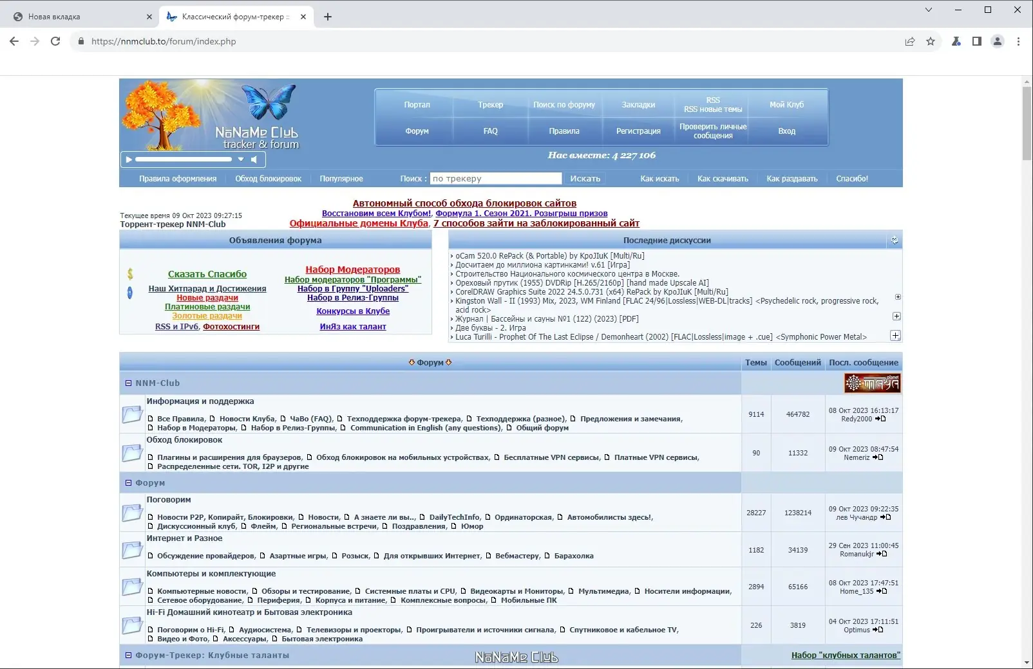Open the Сказать Спасибо link
The width and height of the screenshot is (1033, 669).
coord(207,274)
